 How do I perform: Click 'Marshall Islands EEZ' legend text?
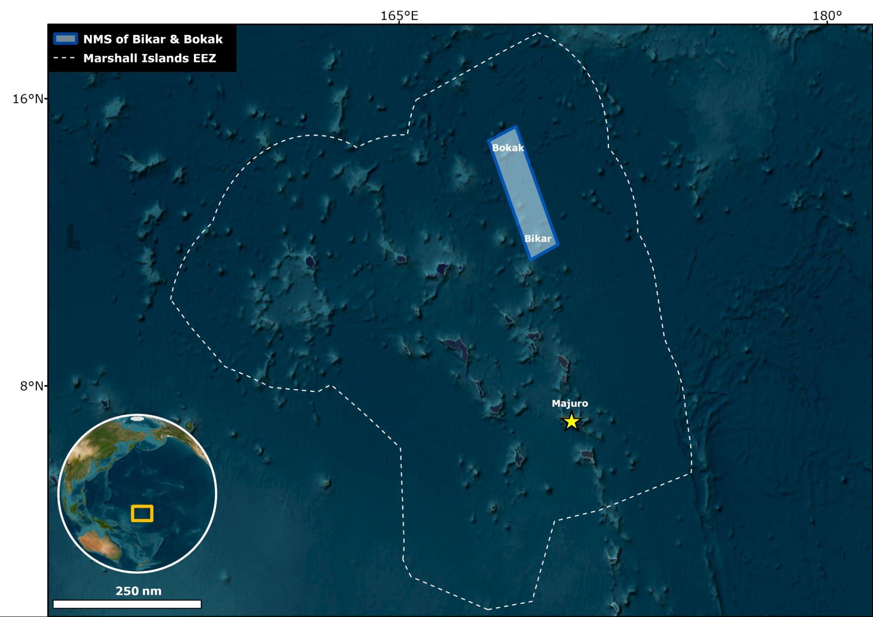pos(150,58)
